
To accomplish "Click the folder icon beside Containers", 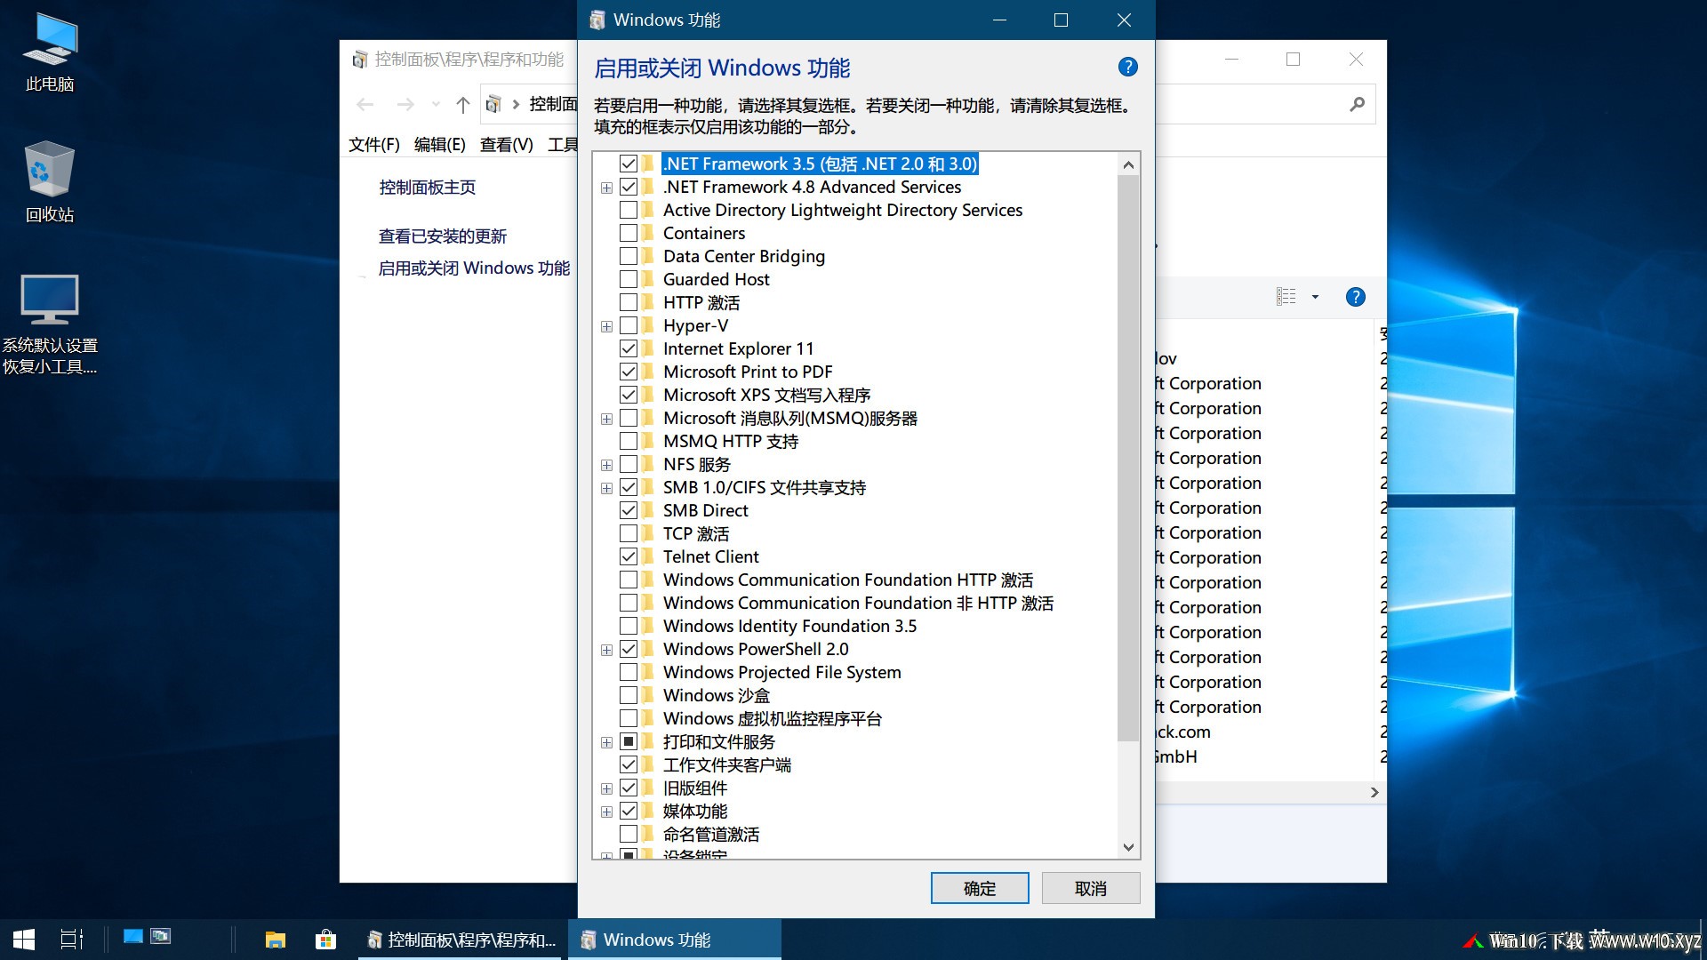I will (648, 233).
